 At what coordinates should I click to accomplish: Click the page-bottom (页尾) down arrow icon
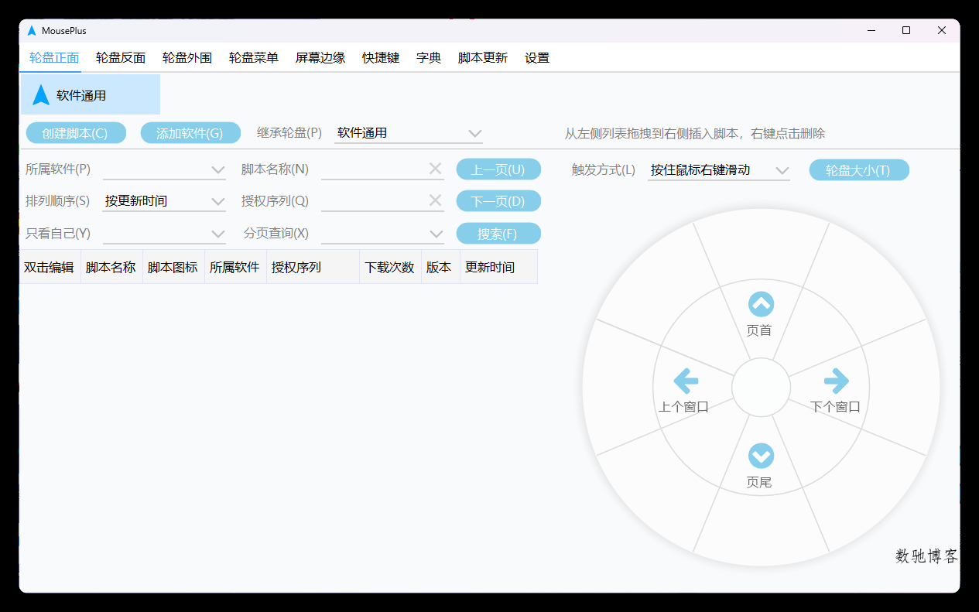click(761, 456)
